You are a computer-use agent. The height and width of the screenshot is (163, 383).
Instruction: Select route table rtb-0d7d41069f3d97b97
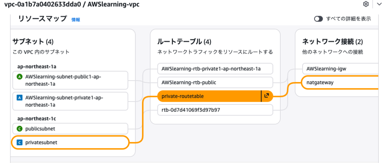click(x=190, y=110)
